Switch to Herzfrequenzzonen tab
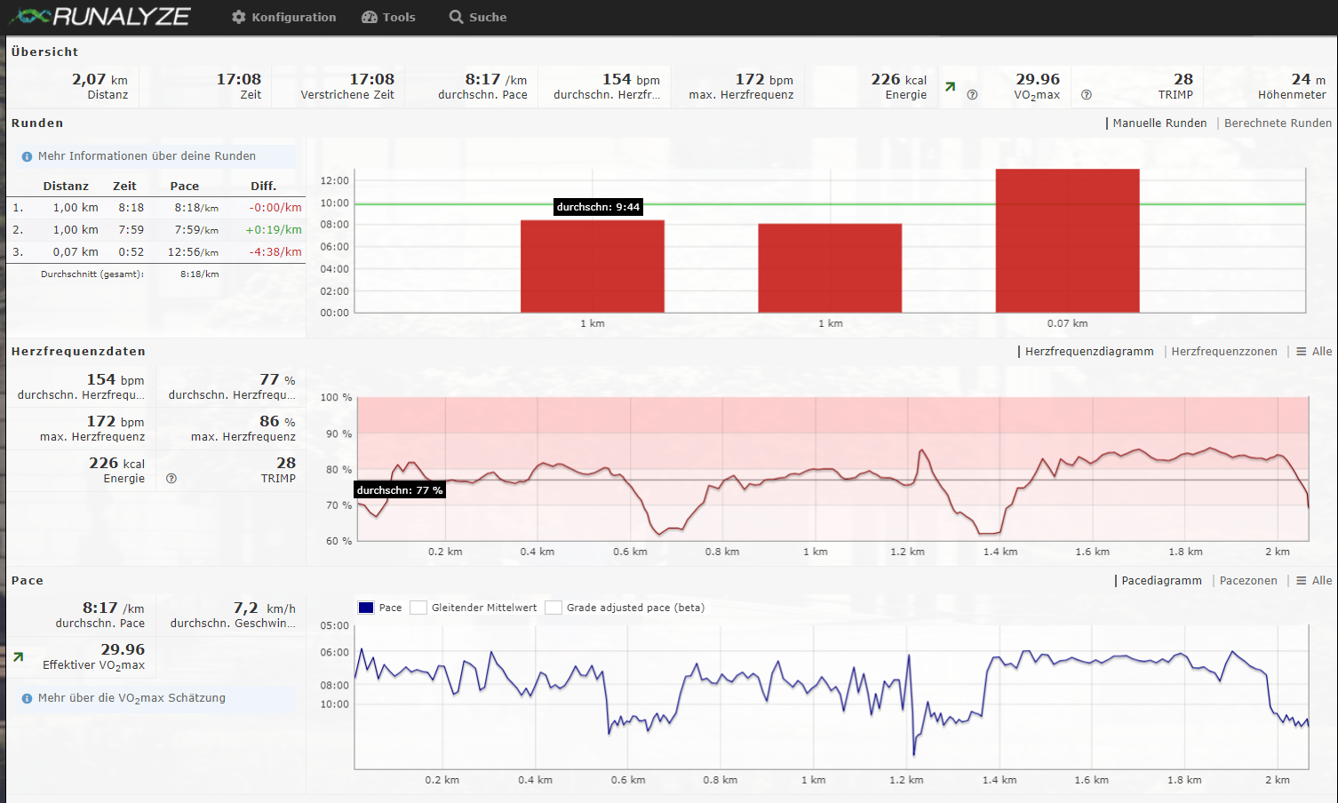The width and height of the screenshot is (1338, 803). tap(1223, 352)
